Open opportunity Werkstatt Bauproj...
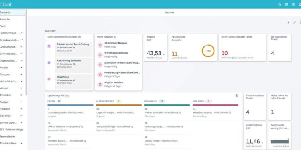The image size is (301, 150). point(70,141)
